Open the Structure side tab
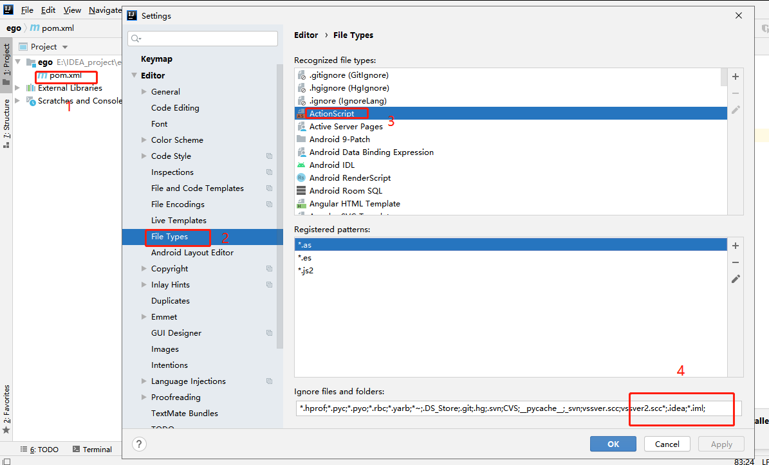This screenshot has width=769, height=465. point(6,123)
